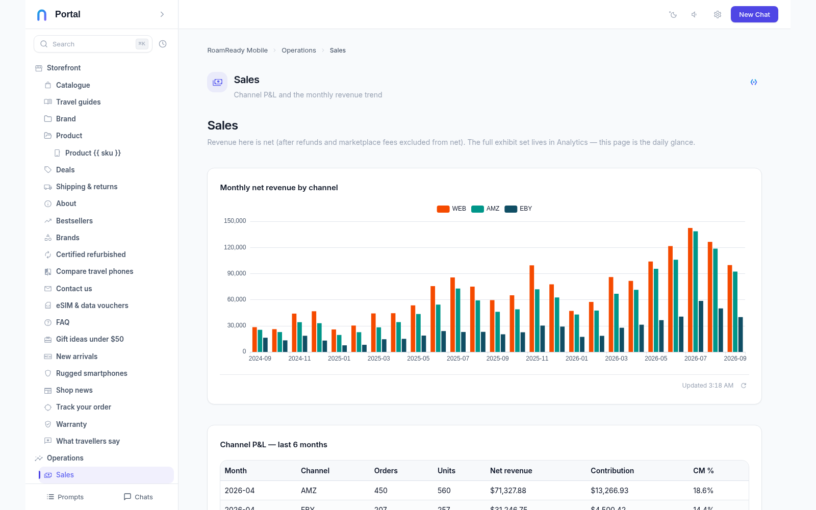Click the speaker sound icon
The width and height of the screenshot is (816, 510).
(x=695, y=14)
